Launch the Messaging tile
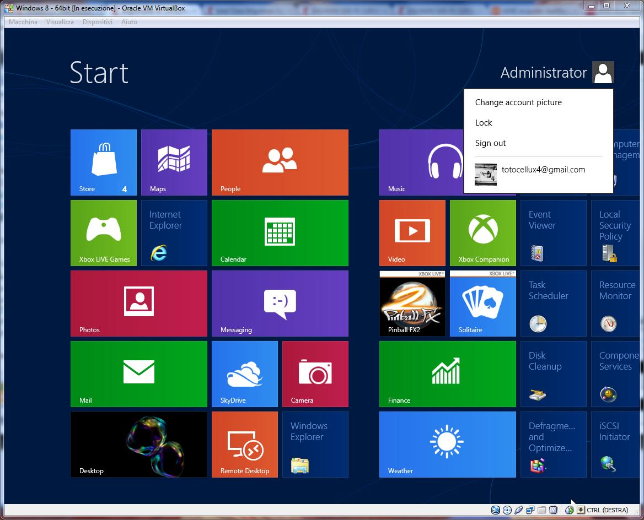Image resolution: width=644 pixels, height=520 pixels. click(x=280, y=304)
